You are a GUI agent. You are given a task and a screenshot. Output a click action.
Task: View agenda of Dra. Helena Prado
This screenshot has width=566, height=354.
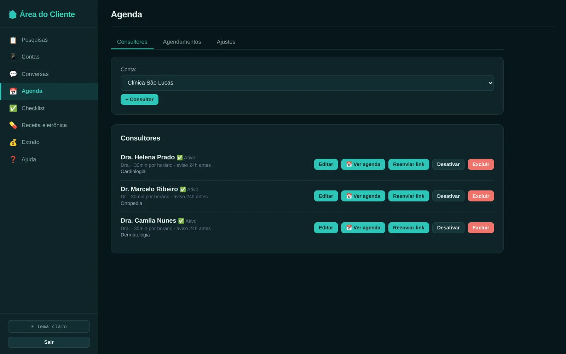[x=363, y=164]
